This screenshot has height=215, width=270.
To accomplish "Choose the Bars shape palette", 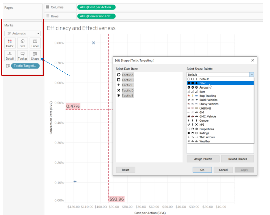I will [x=220, y=92].
